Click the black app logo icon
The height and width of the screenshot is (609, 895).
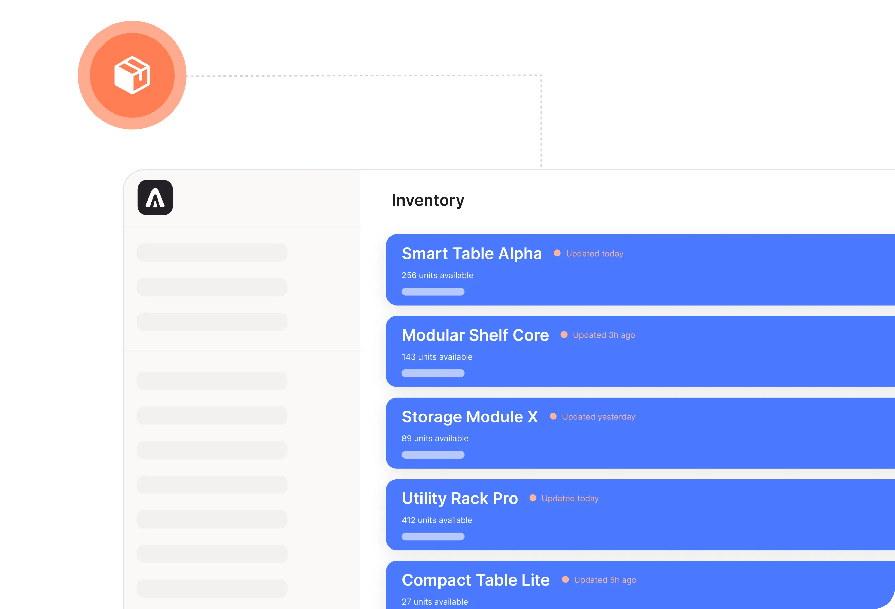(x=155, y=198)
